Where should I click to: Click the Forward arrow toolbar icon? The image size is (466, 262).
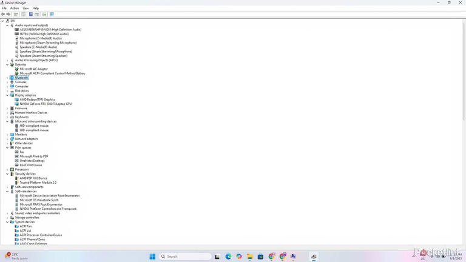(8, 15)
